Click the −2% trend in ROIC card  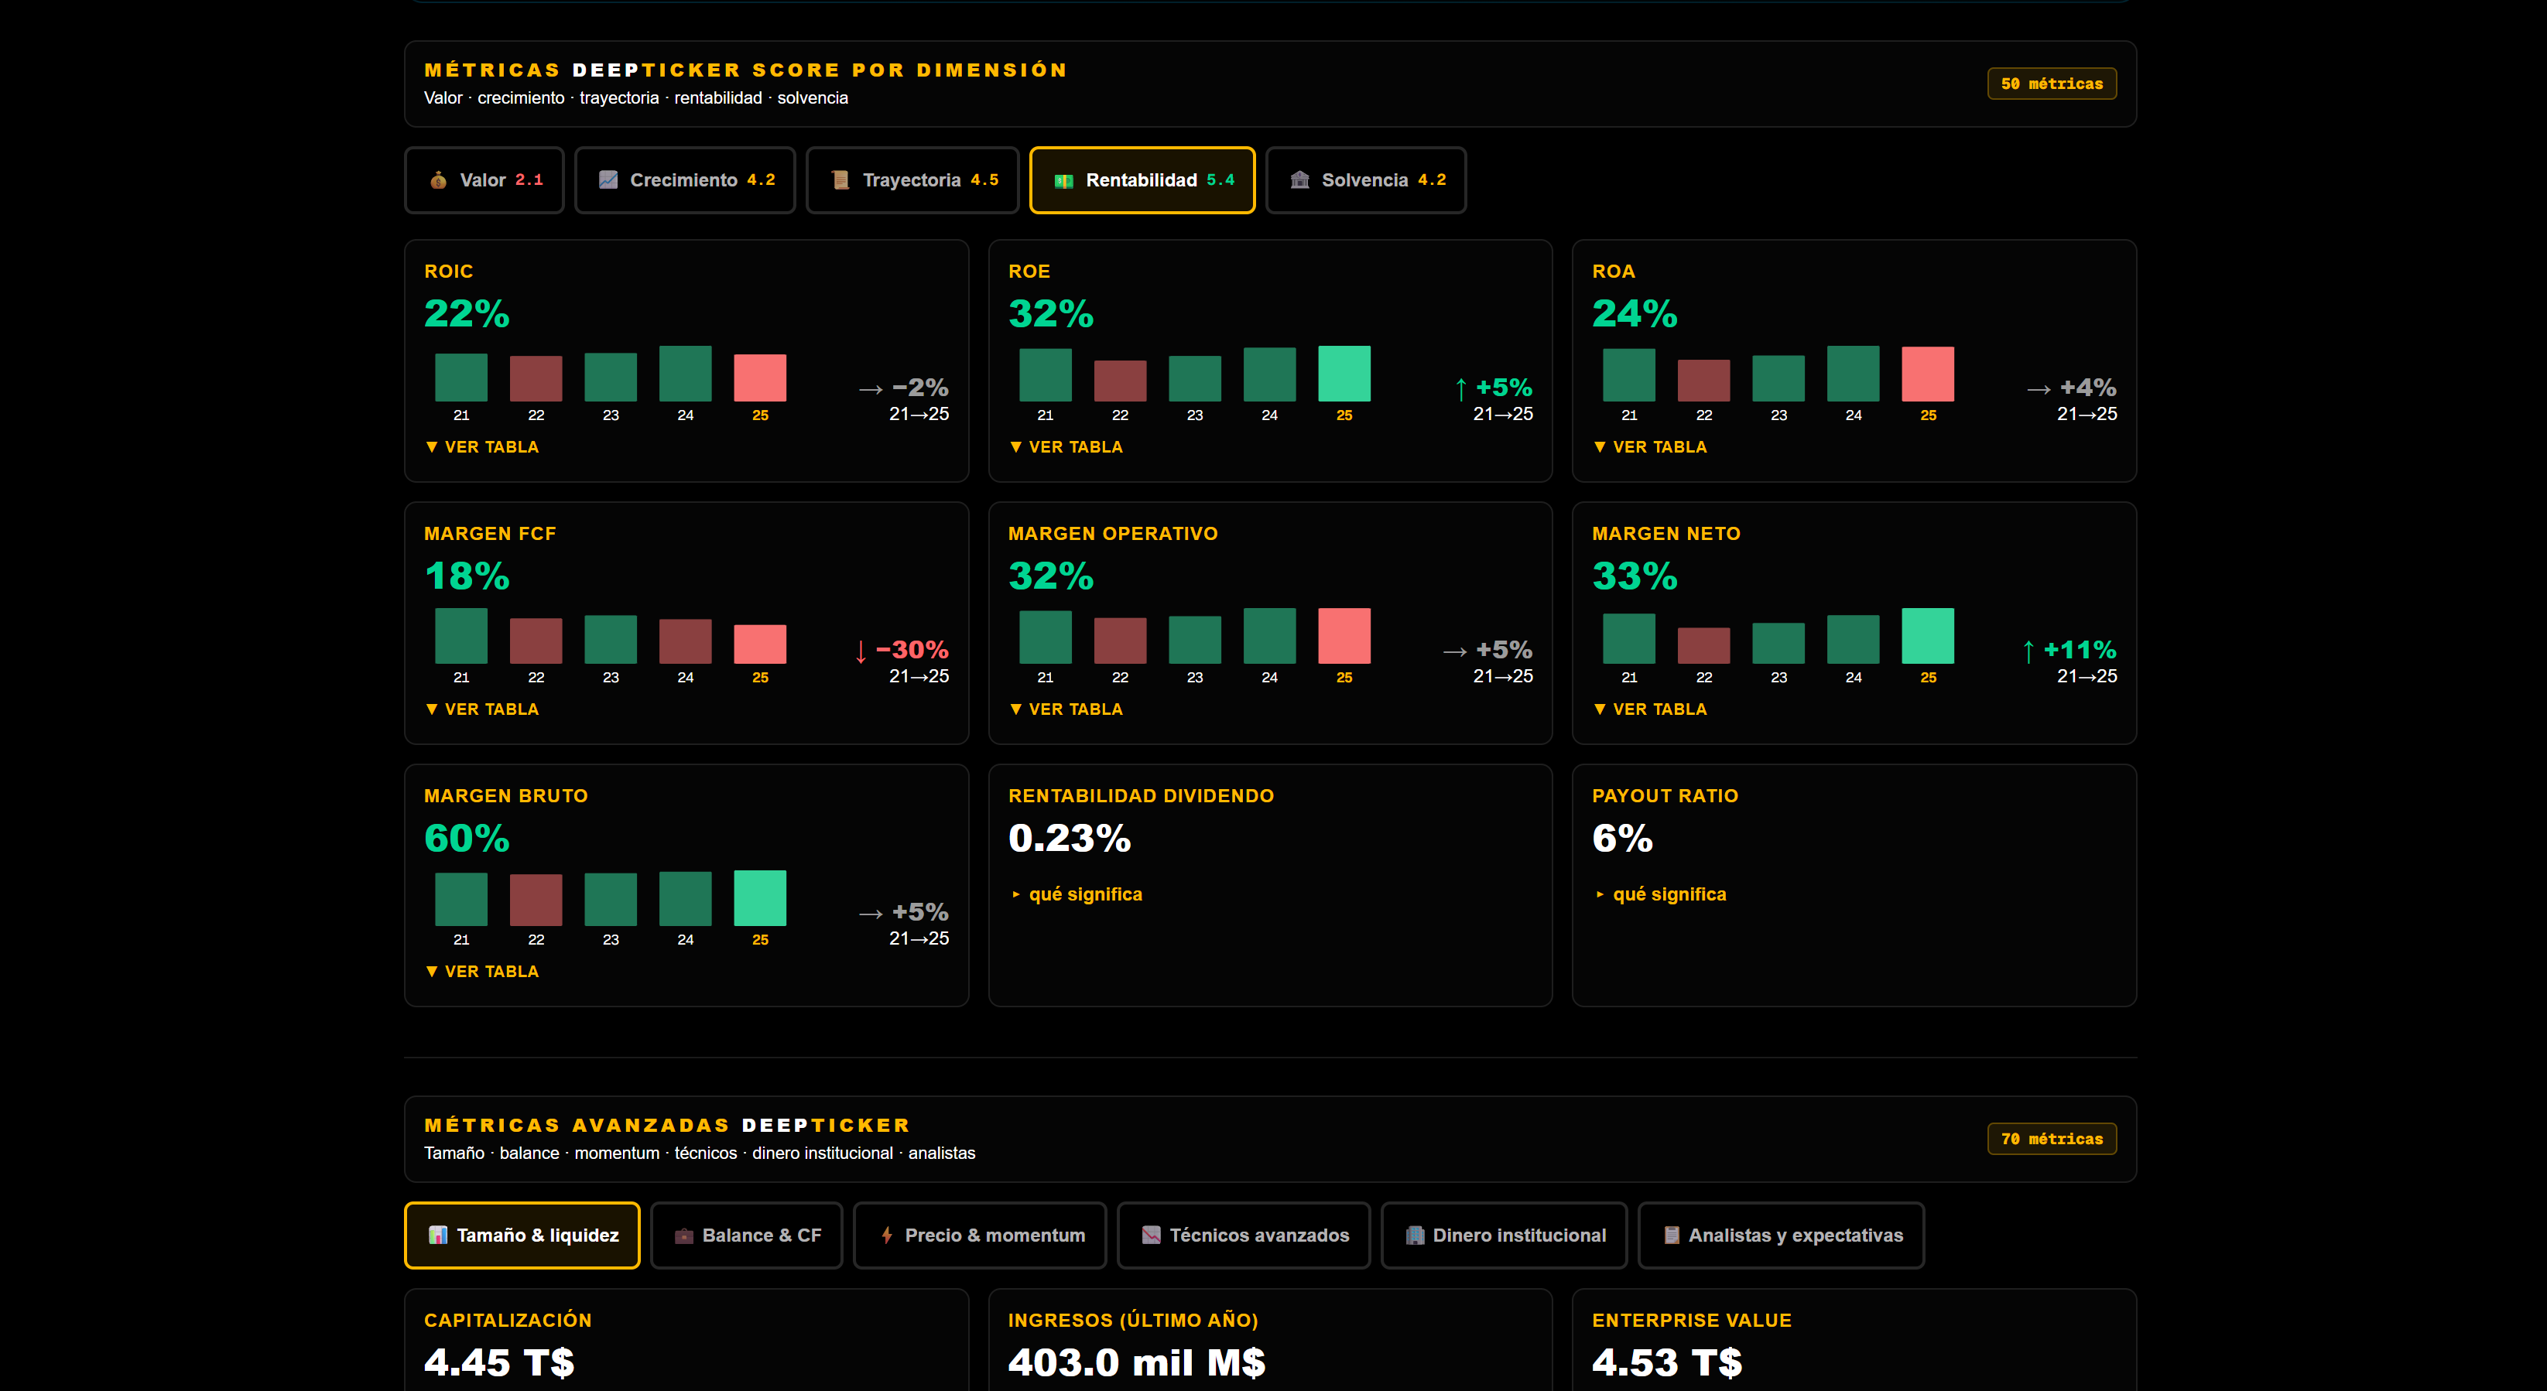(x=904, y=388)
